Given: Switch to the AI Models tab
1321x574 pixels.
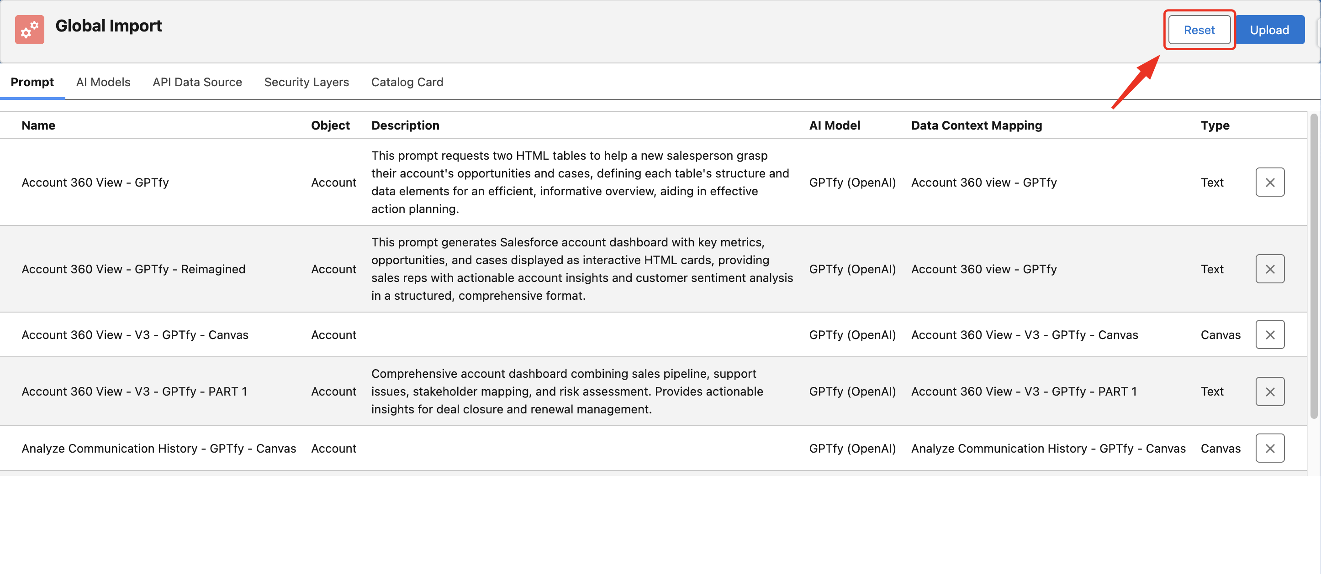Looking at the screenshot, I should coord(103,82).
